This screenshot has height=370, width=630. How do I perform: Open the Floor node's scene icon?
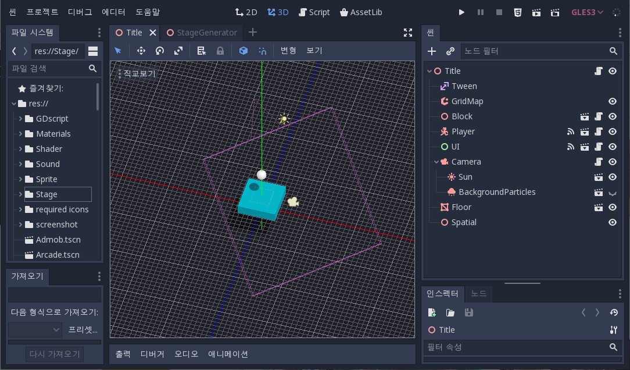599,207
